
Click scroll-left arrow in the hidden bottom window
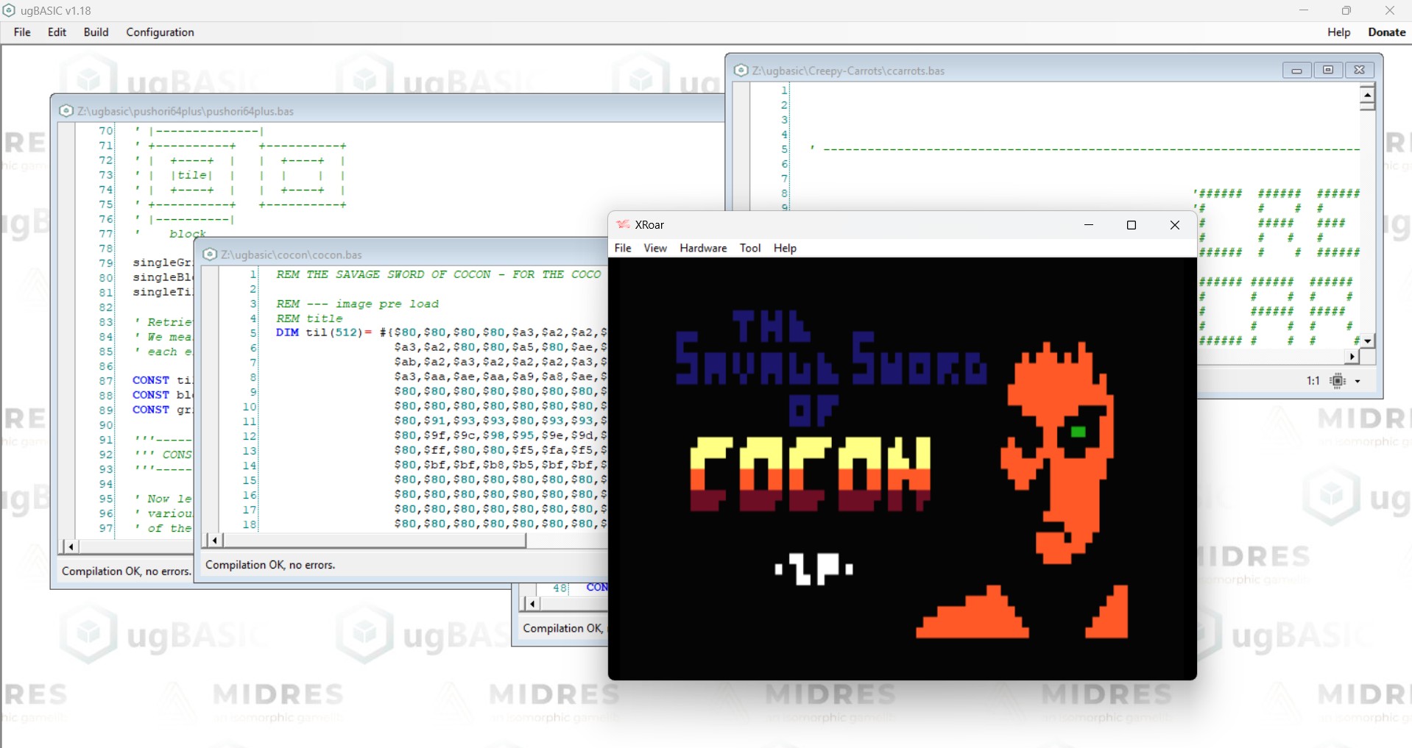532,604
